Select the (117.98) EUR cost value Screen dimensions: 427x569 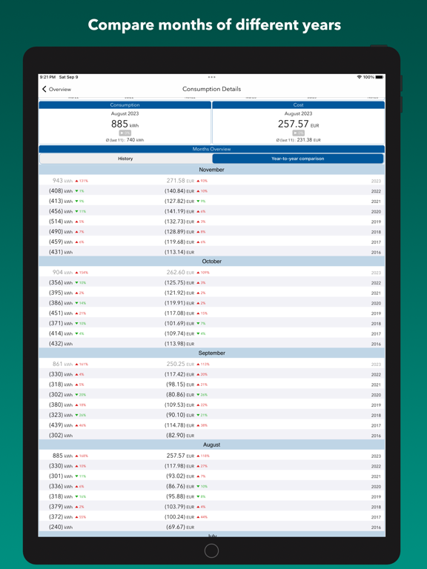[x=179, y=465]
